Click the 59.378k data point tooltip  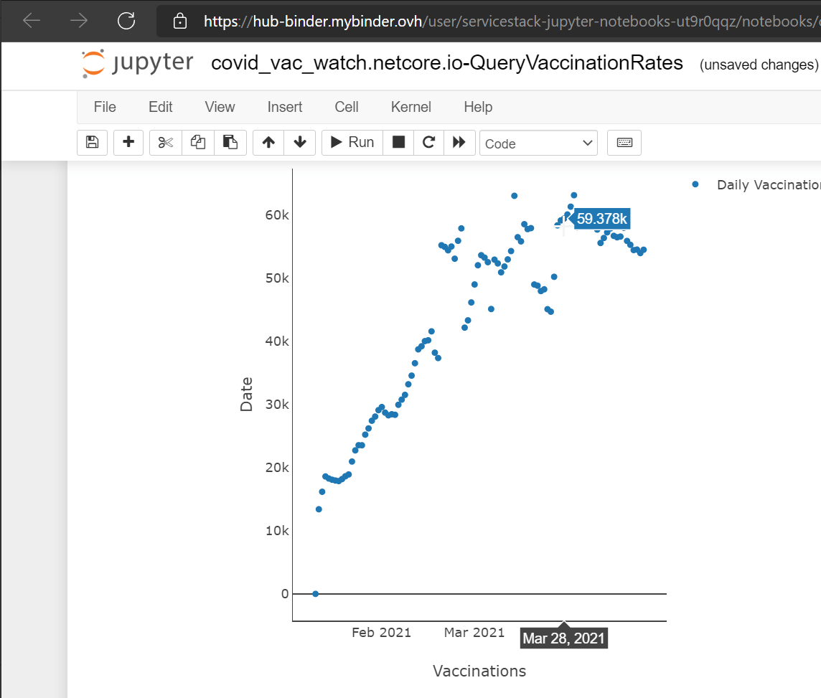(x=601, y=219)
